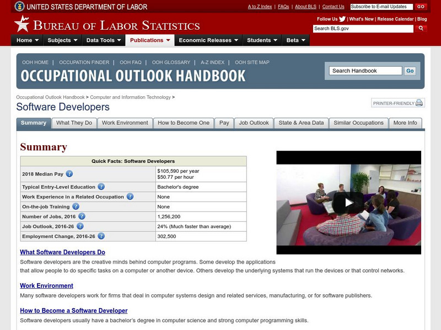Expand the Data Tools menu

pyautogui.click(x=99, y=40)
